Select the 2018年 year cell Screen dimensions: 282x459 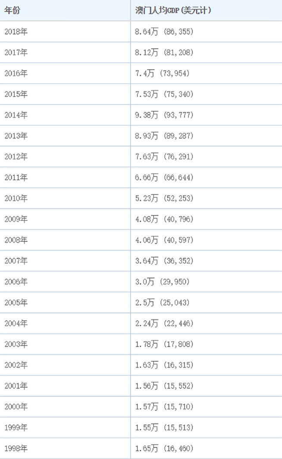[16, 32]
